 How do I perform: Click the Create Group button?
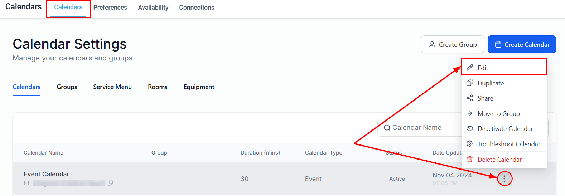pos(453,45)
